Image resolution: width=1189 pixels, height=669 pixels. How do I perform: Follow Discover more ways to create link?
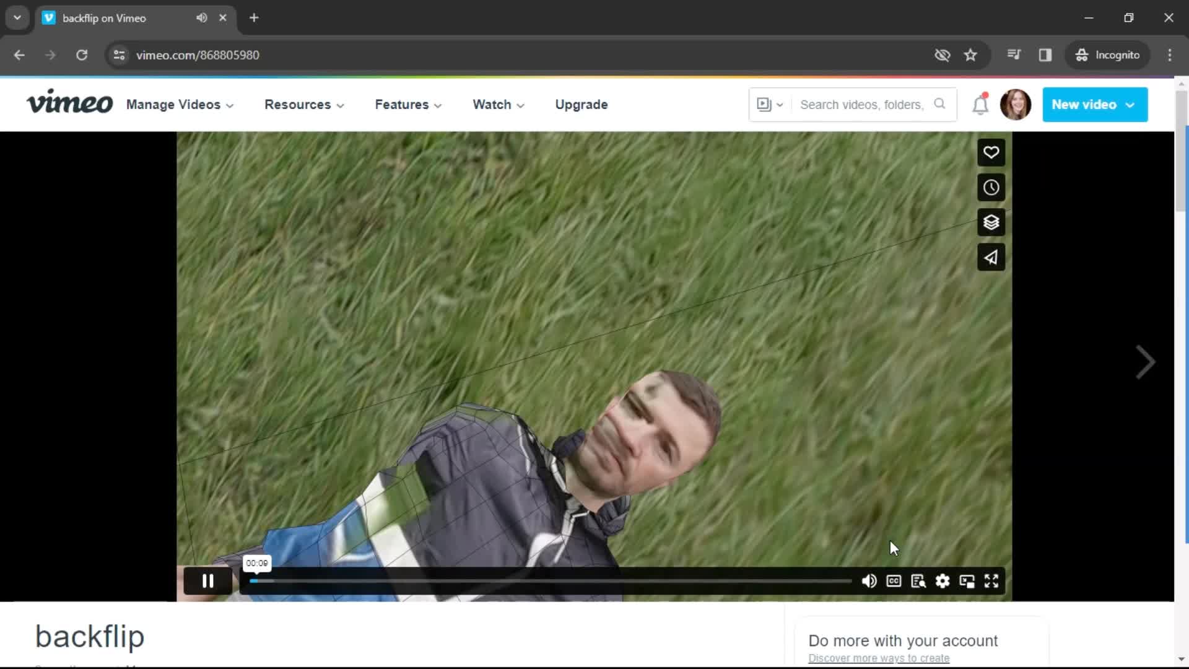[x=879, y=658]
